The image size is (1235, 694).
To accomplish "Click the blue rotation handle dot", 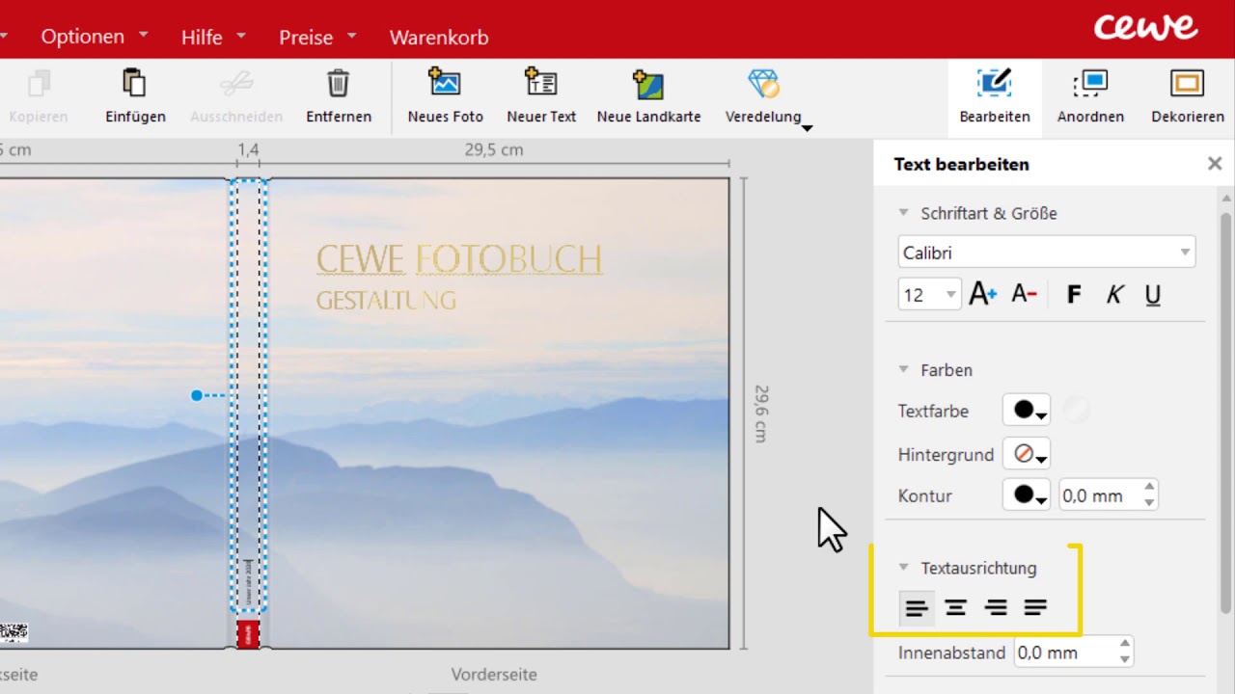I will [197, 395].
